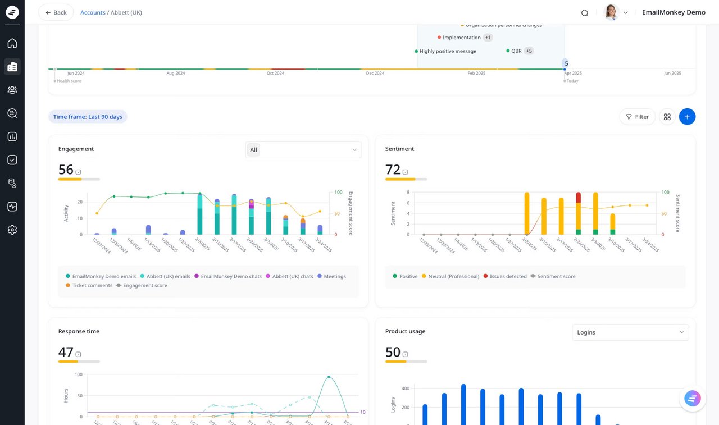This screenshot has height=425, width=719.
Task: Open the Tasks checkmark icon in the sidebar
Action: 12,160
